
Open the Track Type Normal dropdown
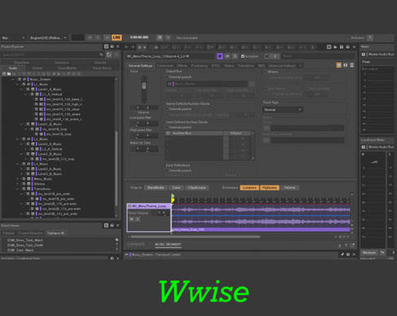pos(282,110)
